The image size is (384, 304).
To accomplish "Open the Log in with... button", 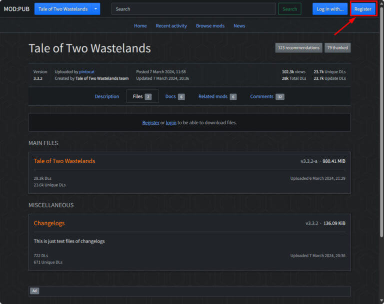I will click(329, 9).
